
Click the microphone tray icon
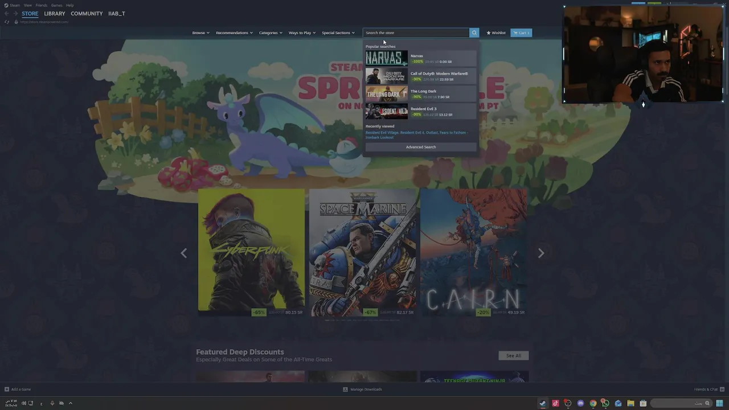click(x=52, y=403)
